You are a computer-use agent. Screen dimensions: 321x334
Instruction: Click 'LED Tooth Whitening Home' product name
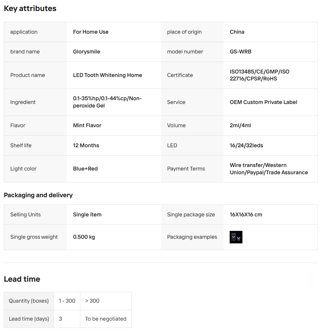click(x=107, y=75)
